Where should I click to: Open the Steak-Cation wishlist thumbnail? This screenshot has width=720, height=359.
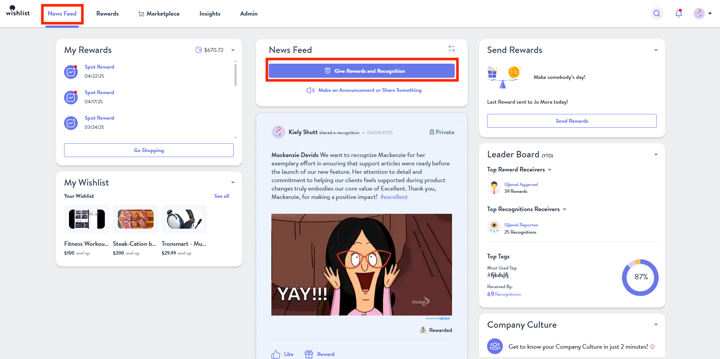[136, 219]
